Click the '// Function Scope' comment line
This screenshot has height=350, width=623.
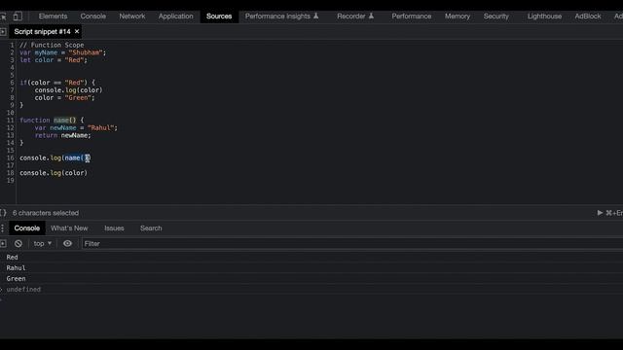(x=52, y=46)
